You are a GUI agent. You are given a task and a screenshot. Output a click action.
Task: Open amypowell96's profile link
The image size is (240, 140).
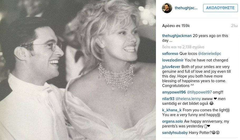tap(174, 92)
